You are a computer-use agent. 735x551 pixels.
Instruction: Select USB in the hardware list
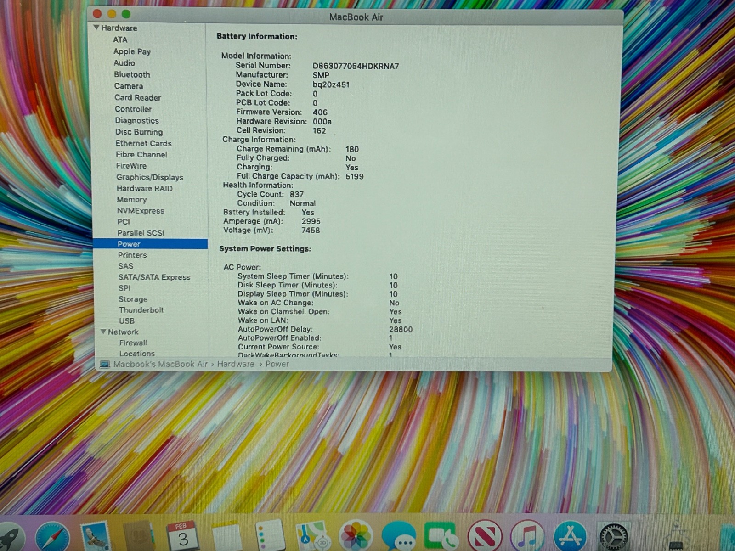(x=126, y=321)
